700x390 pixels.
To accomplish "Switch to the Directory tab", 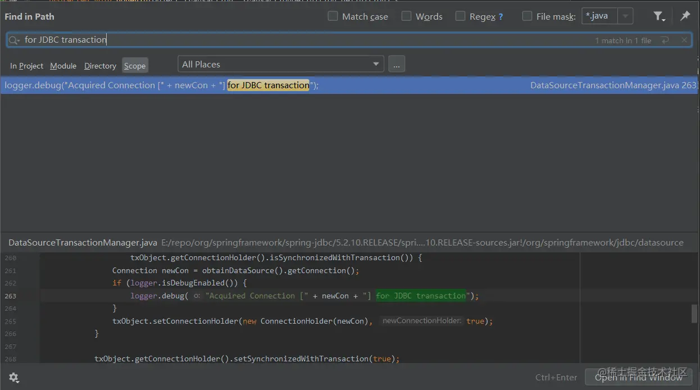I will pyautogui.click(x=100, y=66).
